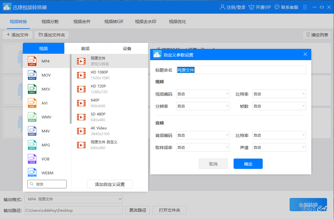Screen dimensions: 334x219
Task: Click the 添加文件夹 button
Action: pos(52,35)
